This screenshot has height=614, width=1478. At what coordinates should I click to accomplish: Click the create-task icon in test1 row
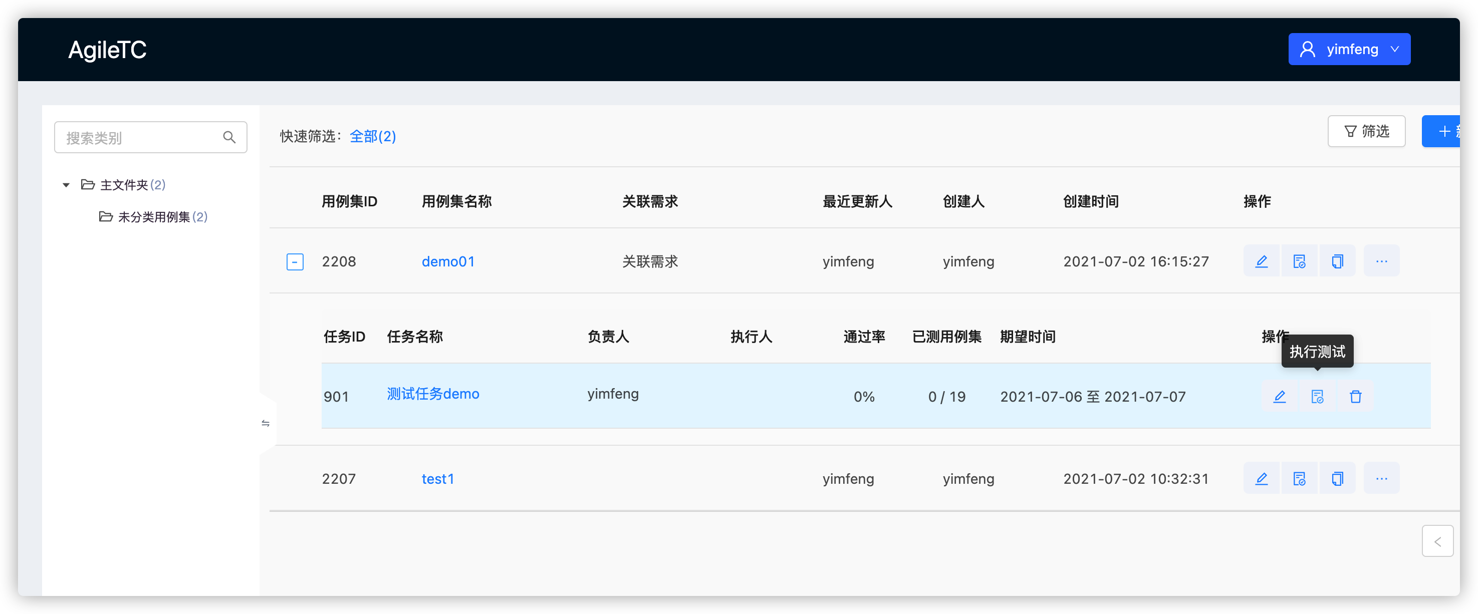[1300, 479]
